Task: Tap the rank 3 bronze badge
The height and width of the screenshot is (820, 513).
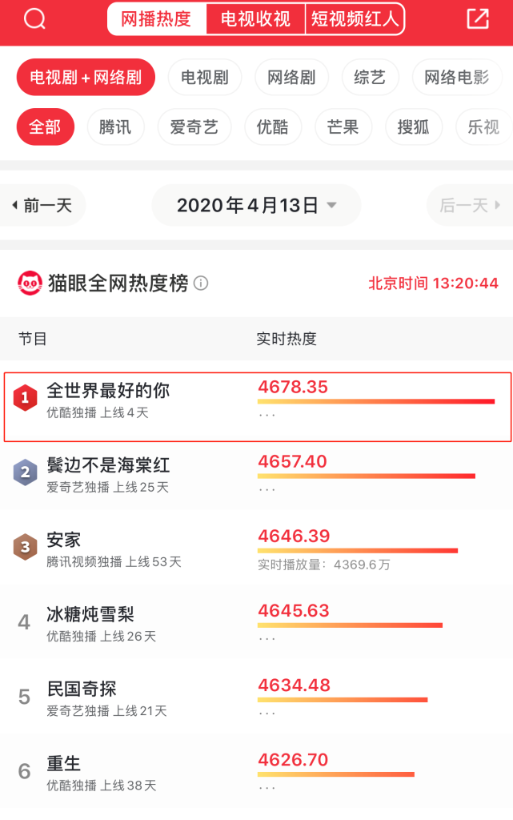Action: pyautogui.click(x=26, y=547)
